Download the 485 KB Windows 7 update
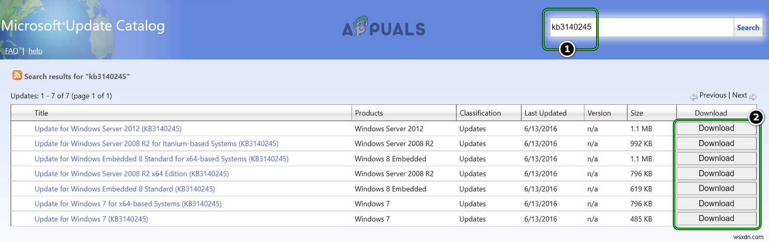Screen dimensions: 769x242 point(716,219)
